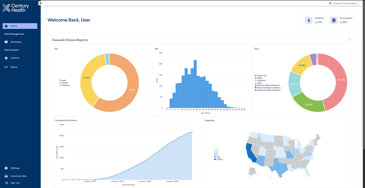This screenshot has height=188, width=365.
Task: Toggle the asian race legend entry
Action: [x=259, y=83]
